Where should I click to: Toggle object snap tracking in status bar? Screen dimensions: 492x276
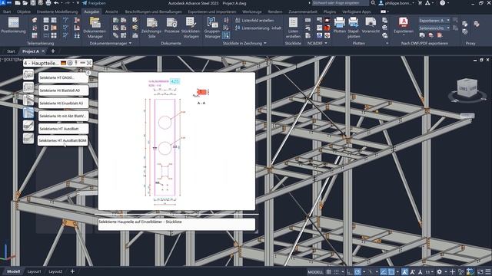(x=384, y=272)
